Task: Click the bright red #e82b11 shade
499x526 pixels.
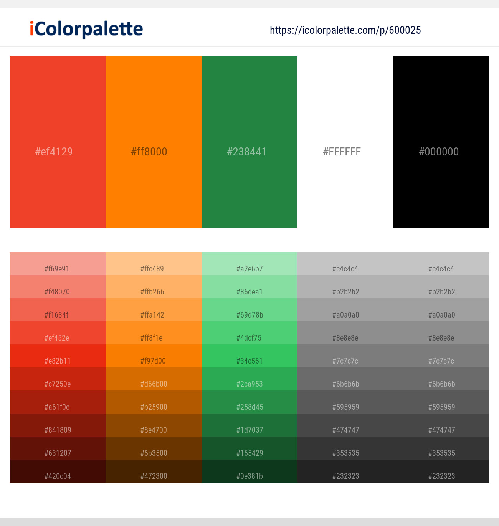Action: pyautogui.click(x=58, y=356)
